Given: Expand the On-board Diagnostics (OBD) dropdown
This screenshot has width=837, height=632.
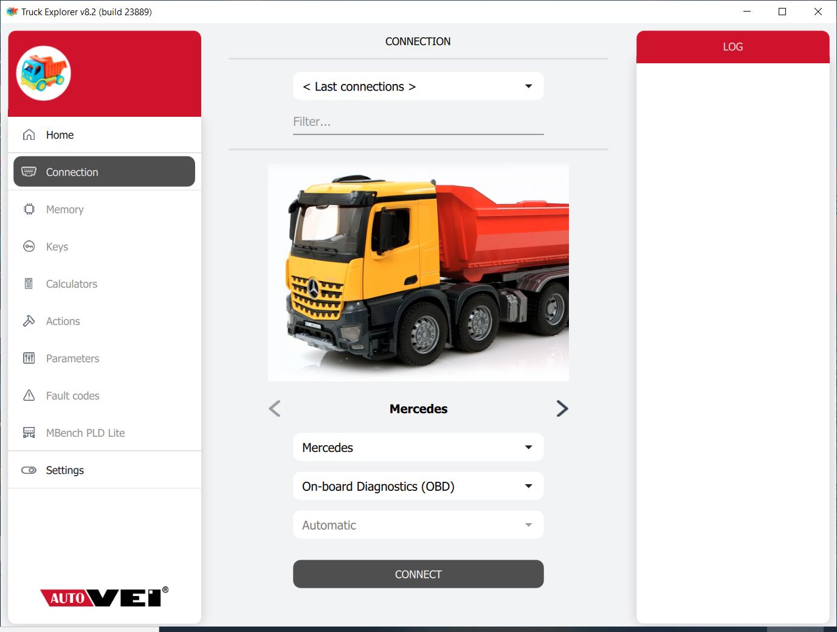Looking at the screenshot, I should coord(418,487).
